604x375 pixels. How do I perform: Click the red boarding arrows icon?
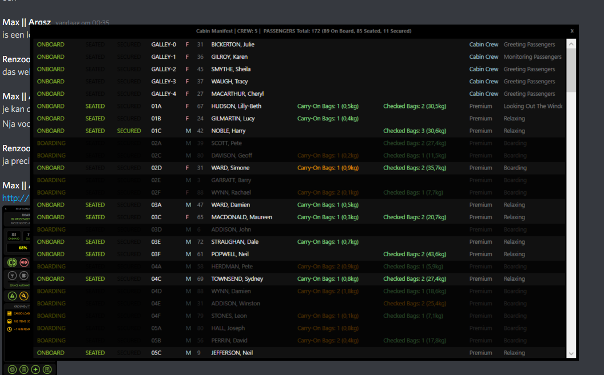24,263
